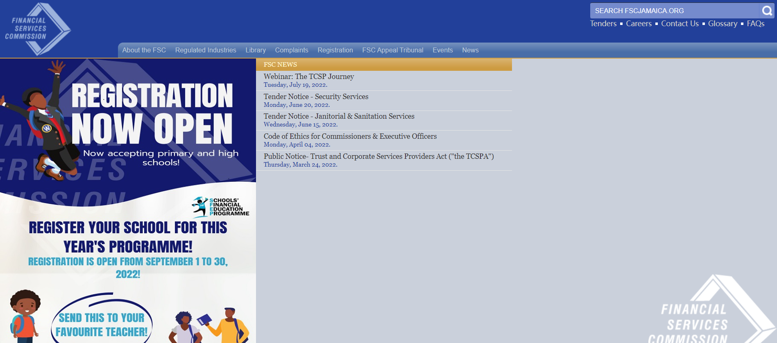This screenshot has width=777, height=343.
Task: Go to the Careers page
Action: tap(639, 24)
